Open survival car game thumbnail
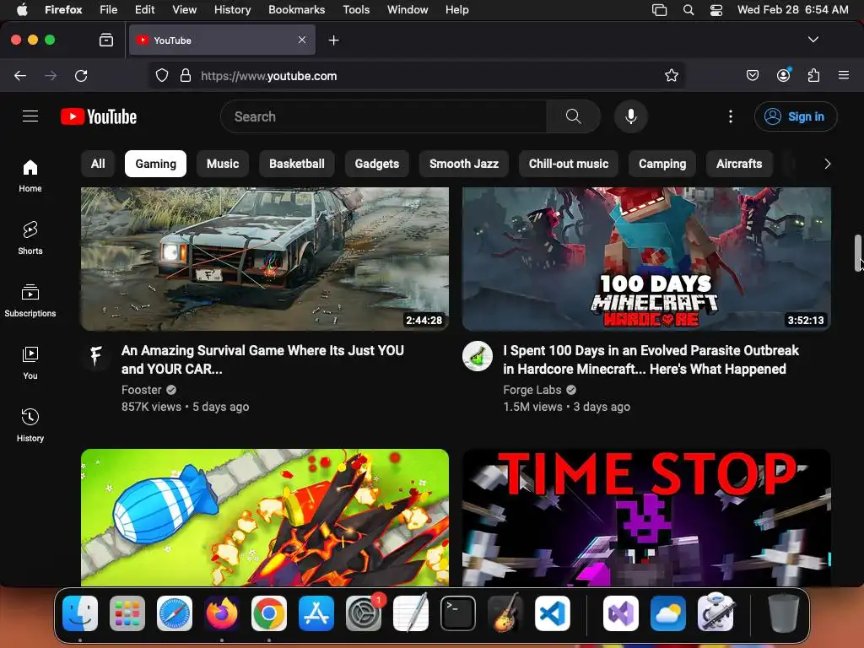Viewport: 864px width, 648px height. pyautogui.click(x=265, y=259)
